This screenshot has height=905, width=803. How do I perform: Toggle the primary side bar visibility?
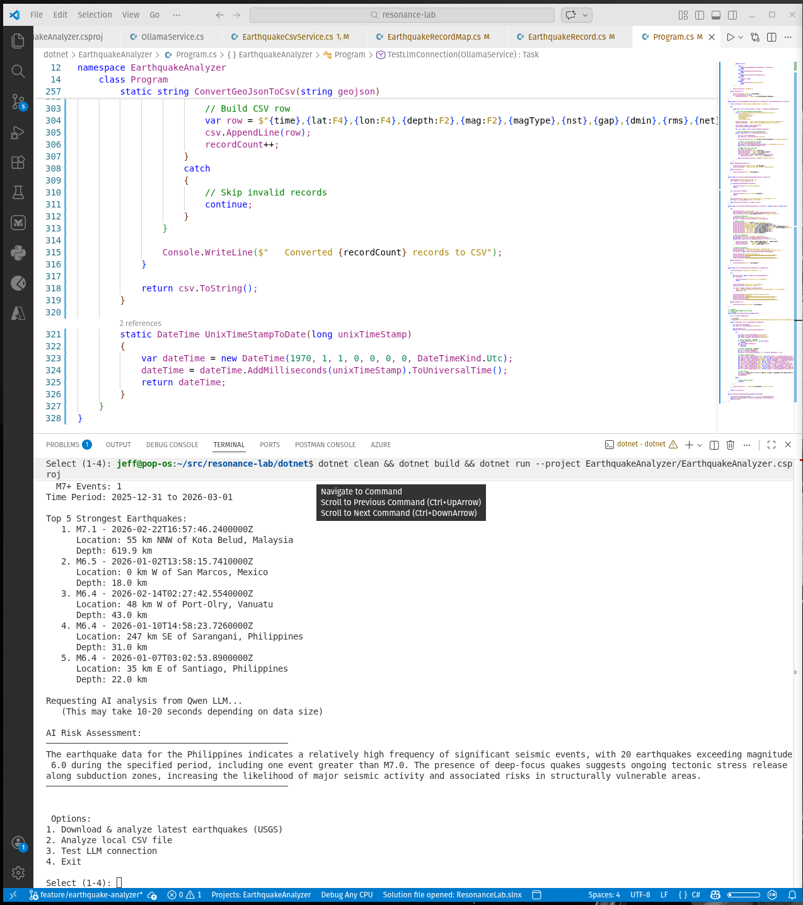click(x=700, y=15)
